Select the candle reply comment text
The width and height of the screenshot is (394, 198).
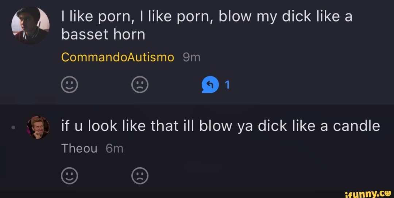[x=221, y=126]
